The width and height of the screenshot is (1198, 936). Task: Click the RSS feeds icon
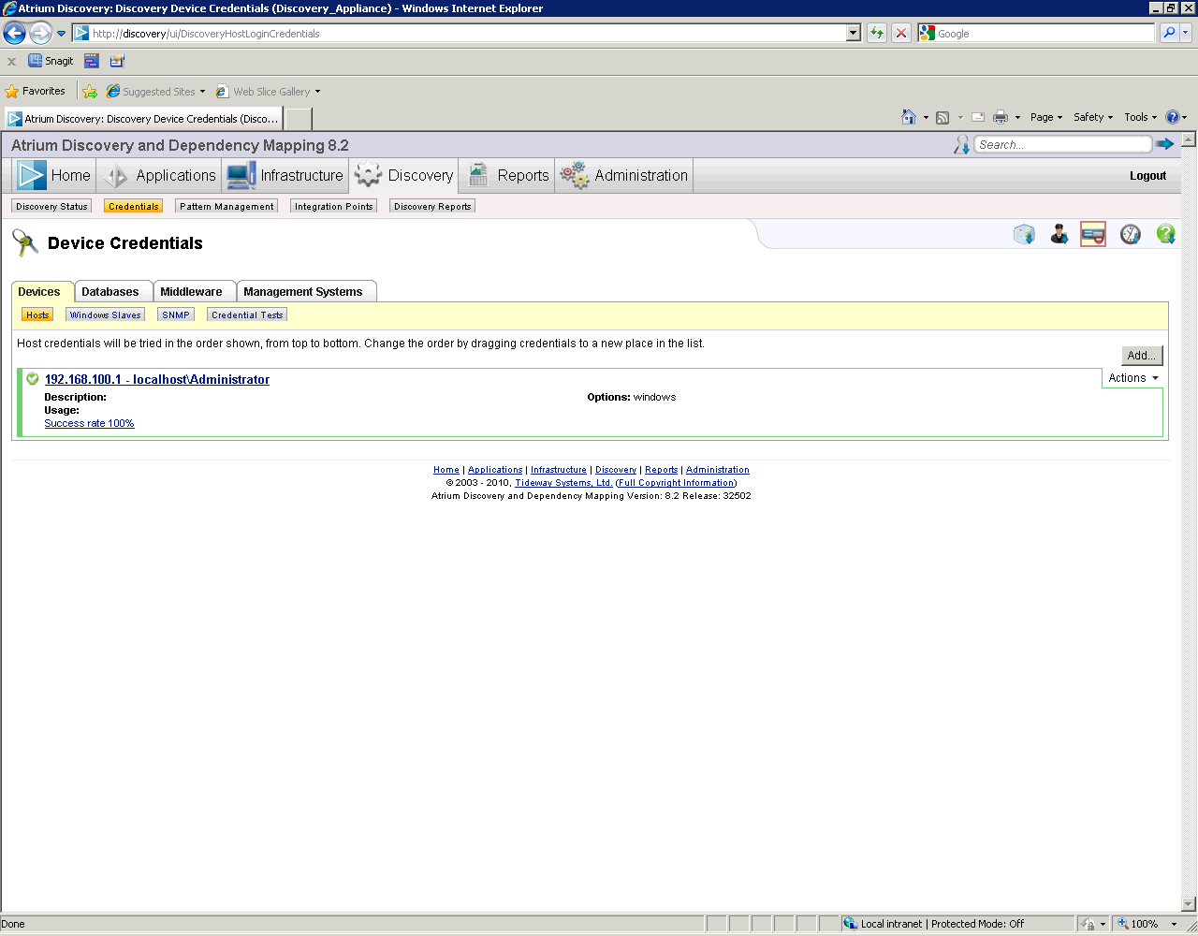tap(942, 117)
